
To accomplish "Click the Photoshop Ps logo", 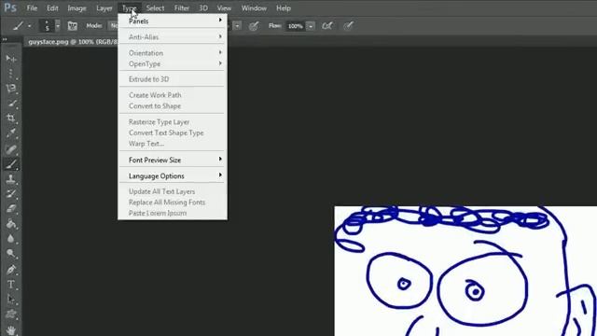I will pos(10,7).
